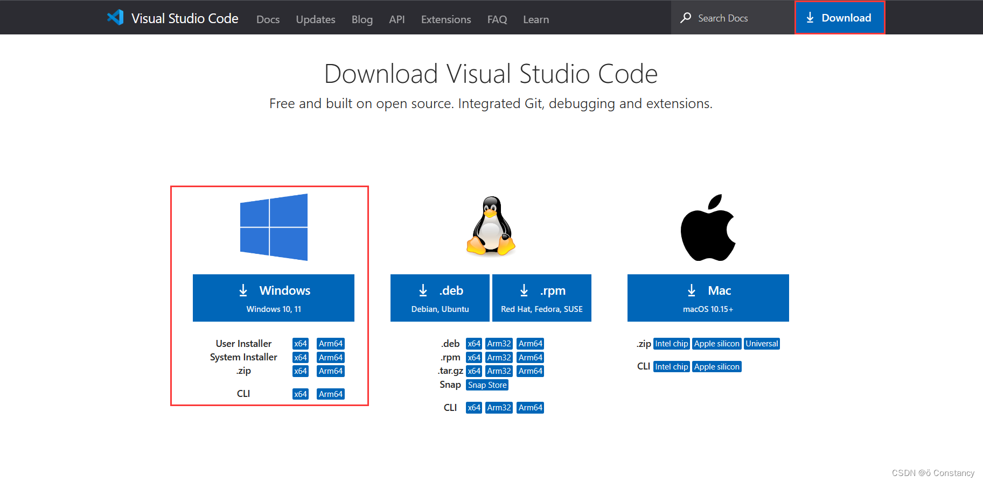
Task: Open the Docs menu item
Action: pos(268,19)
